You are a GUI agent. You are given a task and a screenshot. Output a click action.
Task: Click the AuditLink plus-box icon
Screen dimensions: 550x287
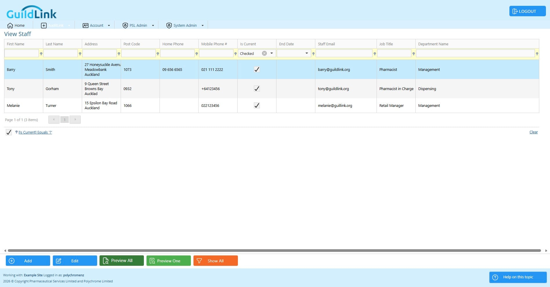[44, 26]
